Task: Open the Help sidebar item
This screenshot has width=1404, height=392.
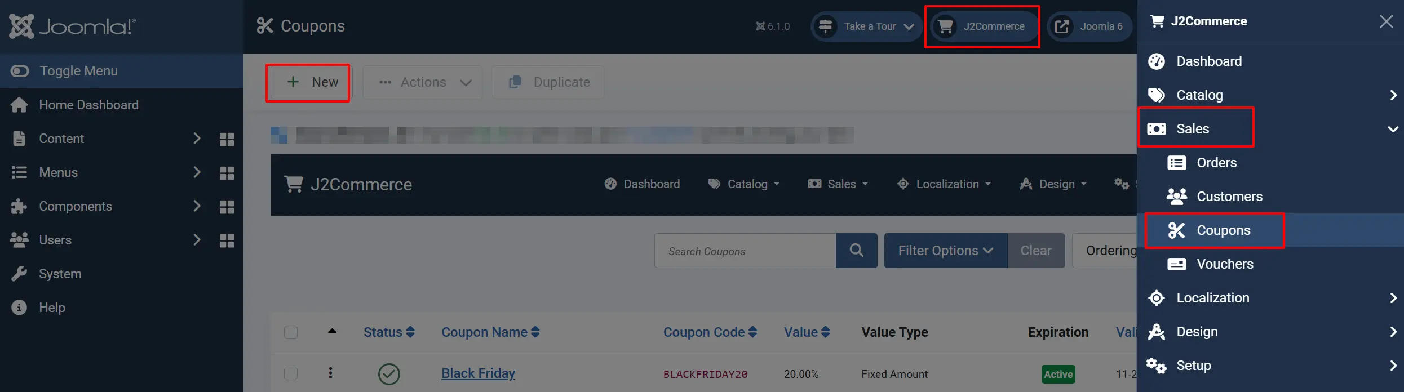Action: pyautogui.click(x=52, y=308)
